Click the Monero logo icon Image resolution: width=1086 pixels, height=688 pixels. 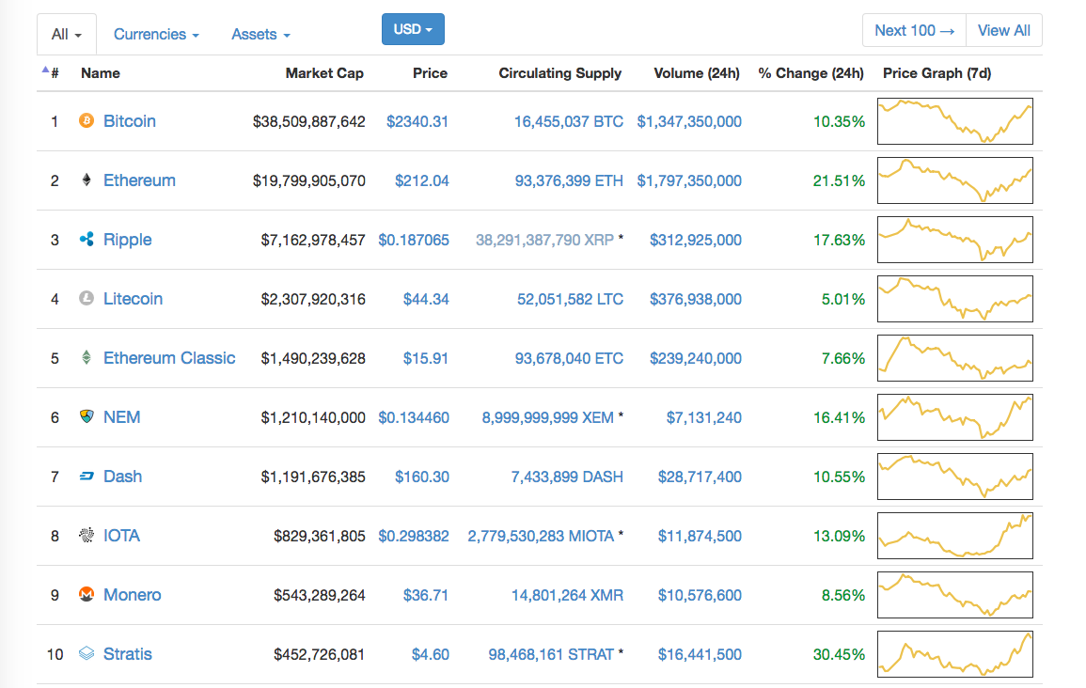pos(87,595)
